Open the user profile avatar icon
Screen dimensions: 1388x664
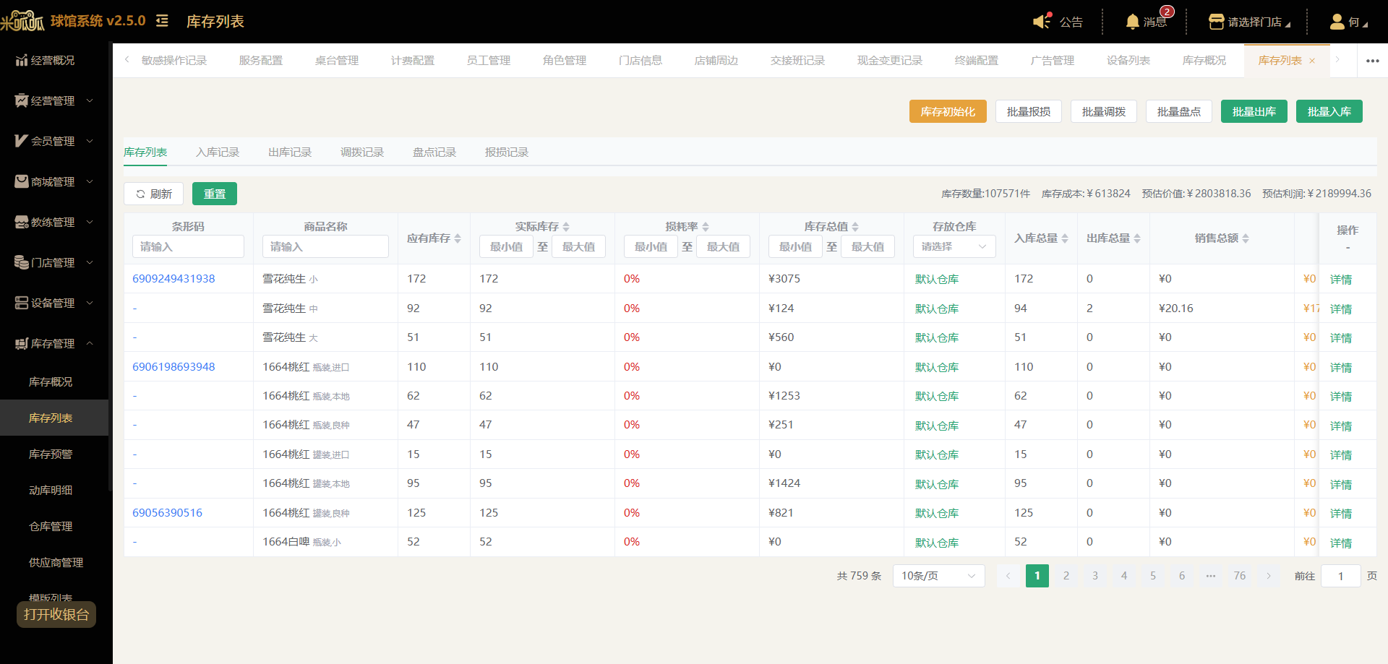(x=1337, y=22)
